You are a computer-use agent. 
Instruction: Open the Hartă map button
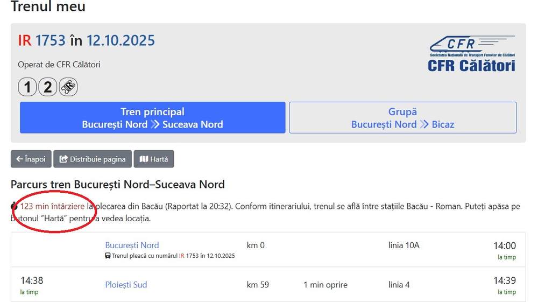coord(154,159)
